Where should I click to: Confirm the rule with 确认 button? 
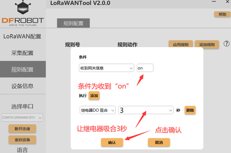112,142
